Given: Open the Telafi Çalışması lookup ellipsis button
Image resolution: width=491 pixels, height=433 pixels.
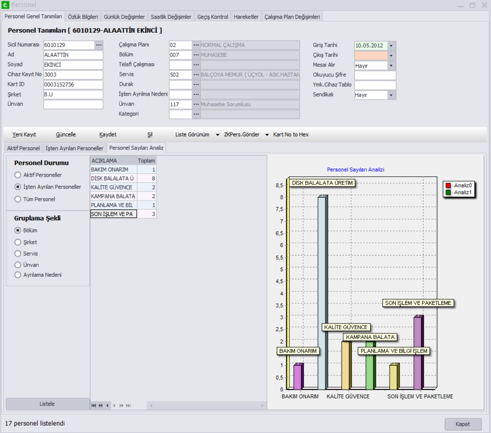Looking at the screenshot, I should pos(196,65).
